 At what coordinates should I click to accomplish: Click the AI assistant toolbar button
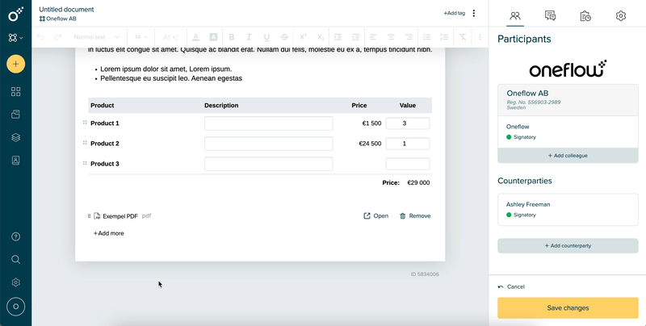click(170, 37)
